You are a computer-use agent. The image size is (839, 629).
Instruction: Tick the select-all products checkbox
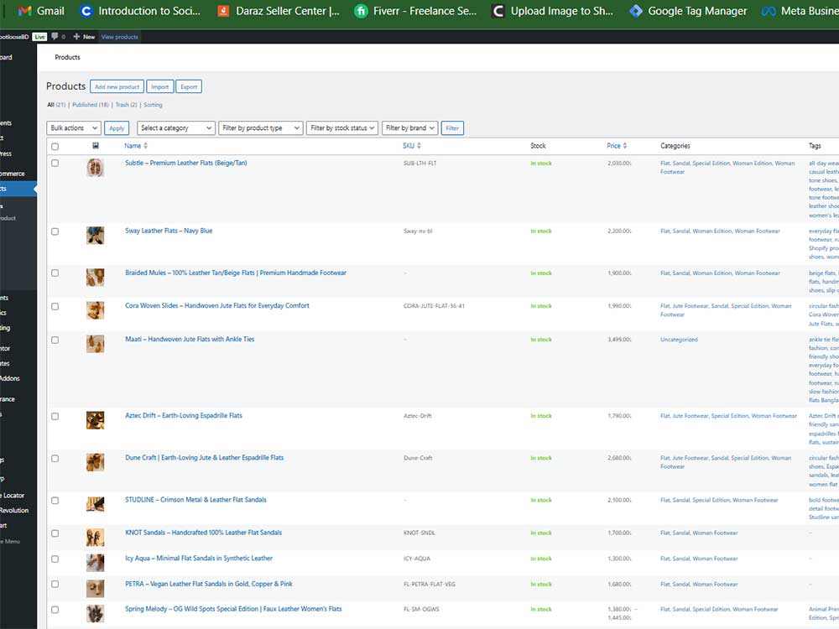coord(55,146)
